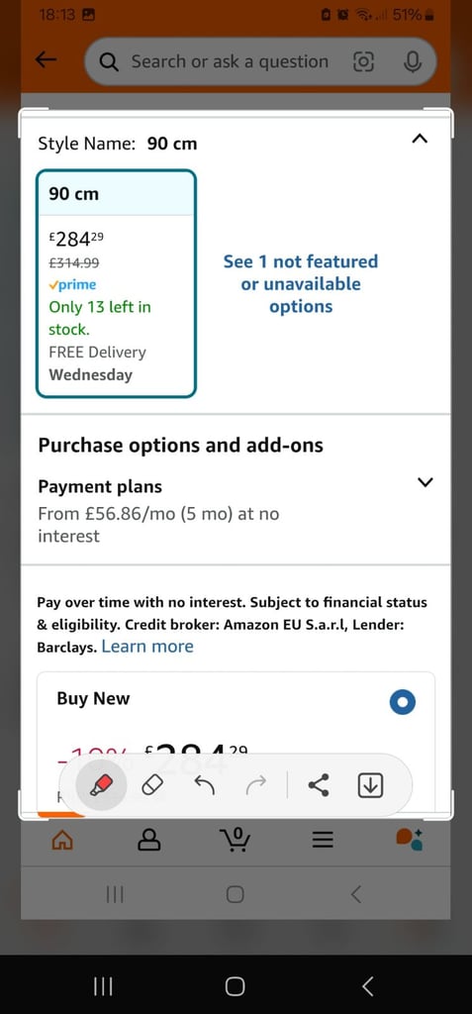Open the shopping cart tab
Screen dimensions: 472x1014
236,840
